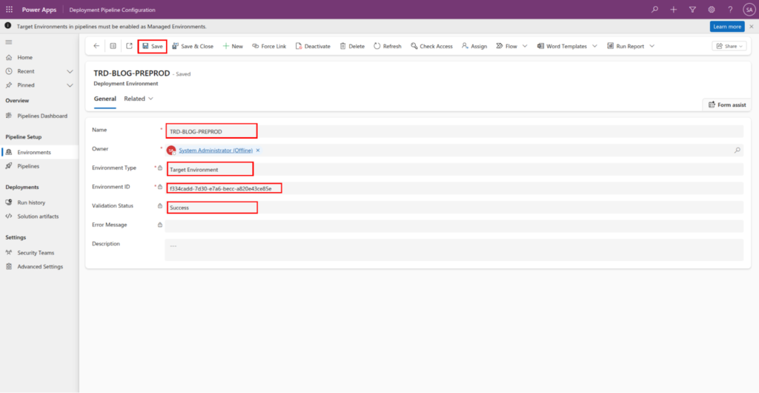Screen dimensions: 759x393
Task: Click the advanced filter funnel icon
Action: tap(692, 10)
